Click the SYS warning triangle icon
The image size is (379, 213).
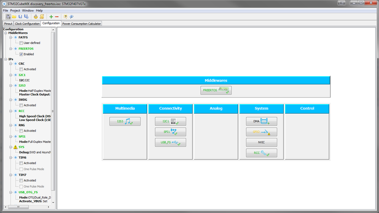[x=16, y=147]
